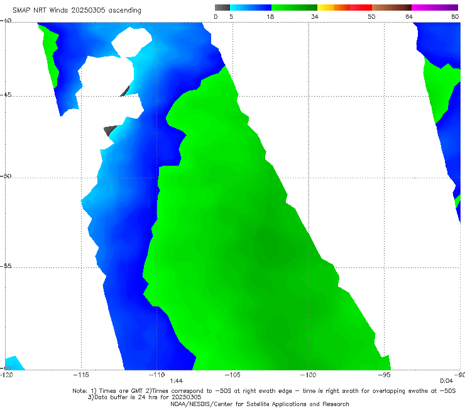Click the note '3)Data buffer is 24 hrs for 20250305'
The width and height of the screenshot is (465, 408).
click(x=145, y=397)
